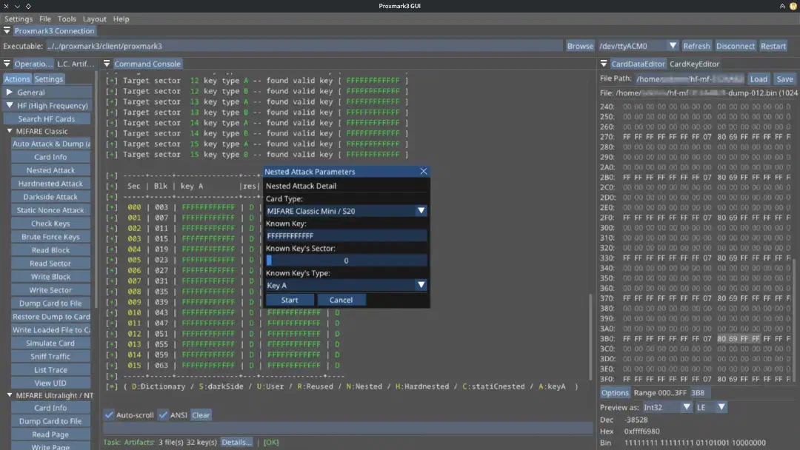Viewport: 800px width, 450px height.
Task: Save the dump file
Action: click(784, 79)
